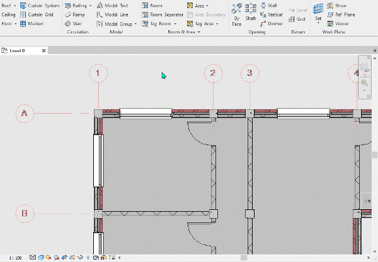The image size is (378, 262).
Task: Click the Temporary Hide/Isolate glasses icon
Action: click(x=80, y=258)
